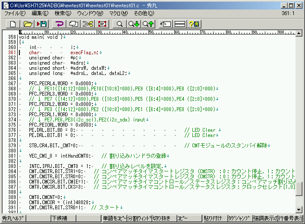
Task: Toggle line numbers with 行番号表示 key button
Action: tap(291, 218)
